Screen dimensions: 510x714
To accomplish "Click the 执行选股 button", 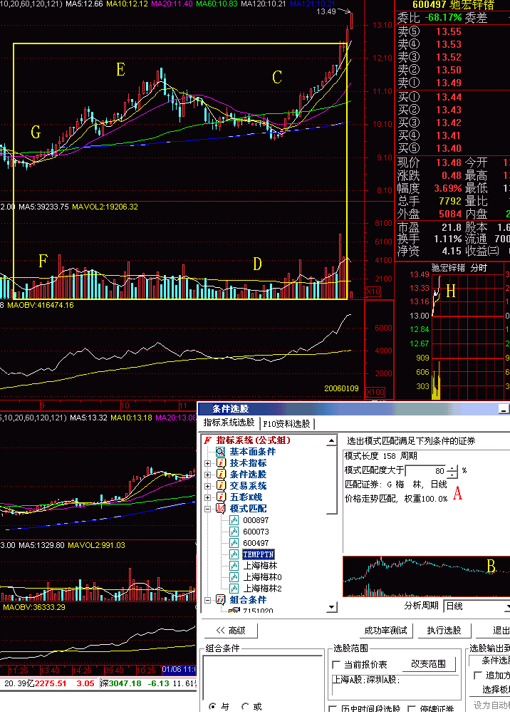I will (443, 631).
